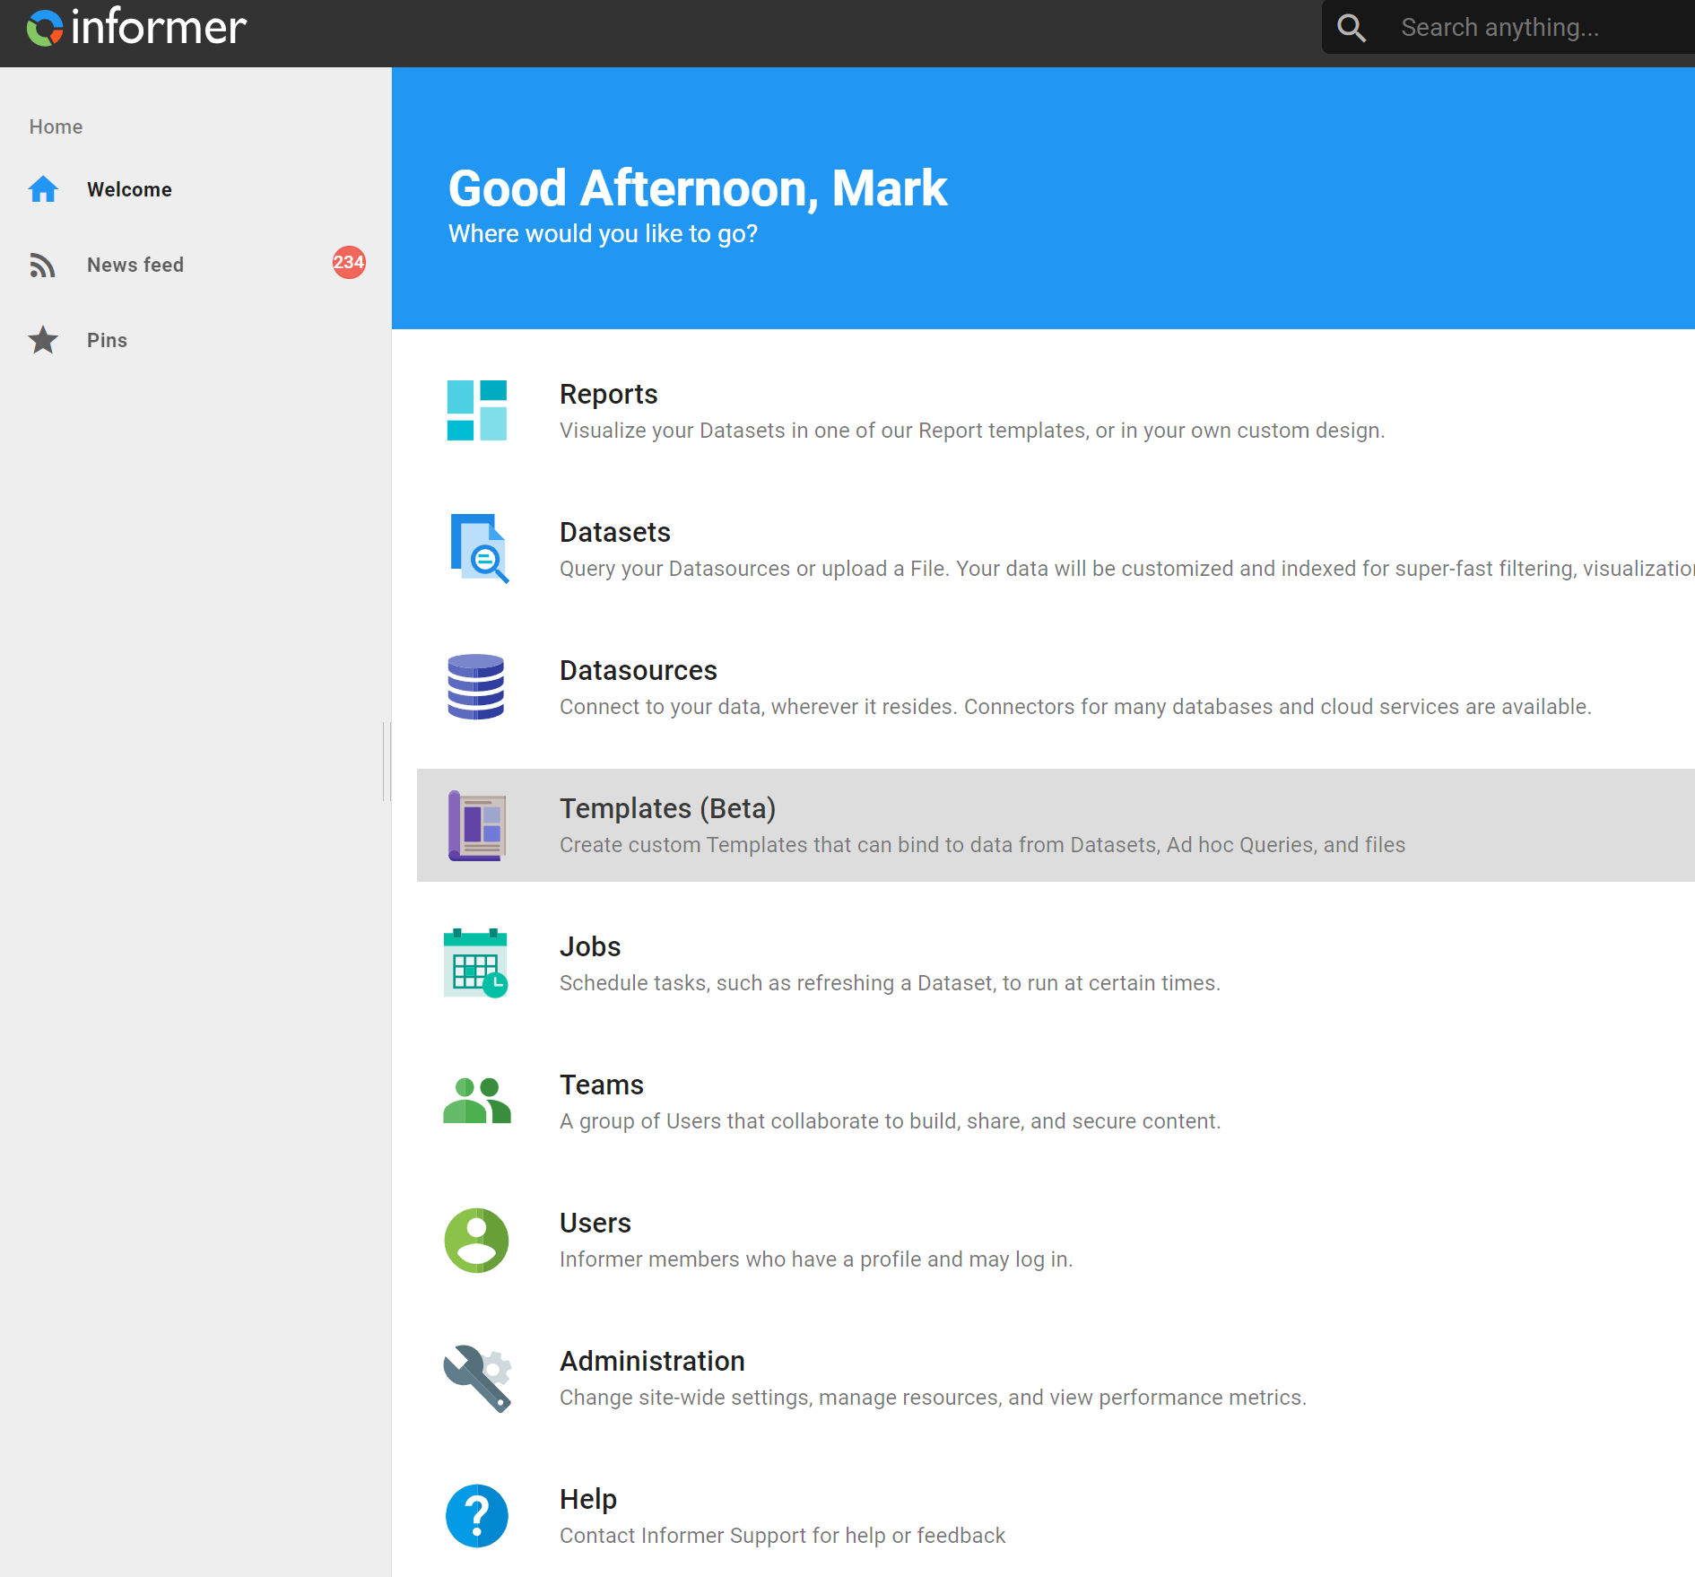Click 'Change site-wide settings' description
This screenshot has height=1577, width=1695.
[933, 1398]
